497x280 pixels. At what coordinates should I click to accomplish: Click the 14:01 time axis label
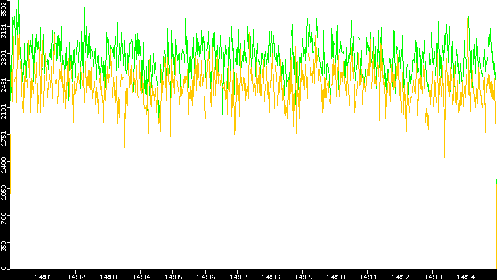coord(43,277)
